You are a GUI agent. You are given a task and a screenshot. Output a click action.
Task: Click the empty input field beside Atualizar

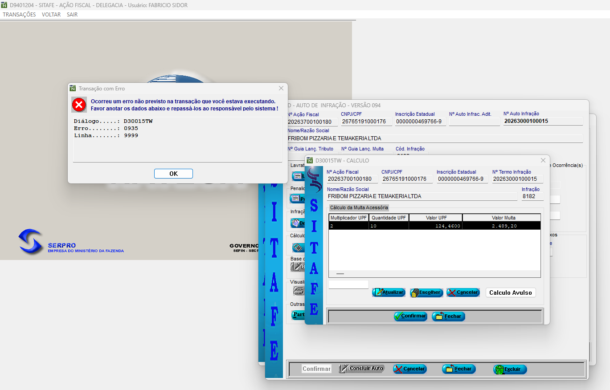point(348,284)
